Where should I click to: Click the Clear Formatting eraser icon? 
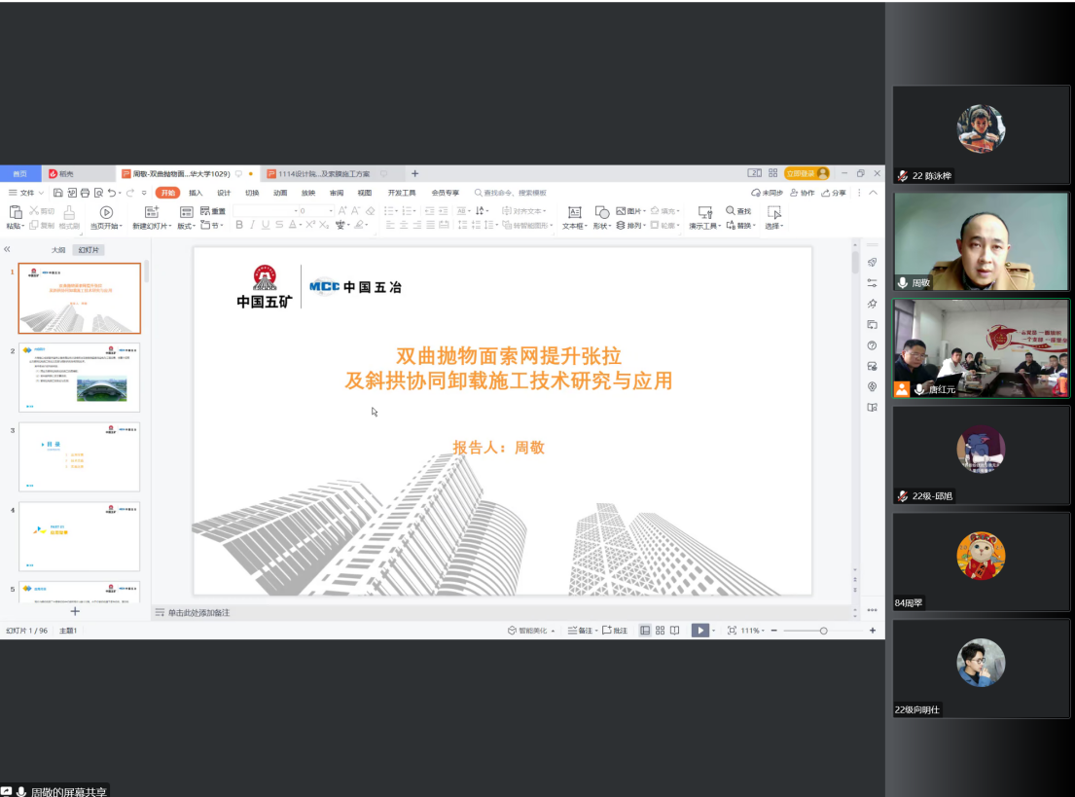371,210
